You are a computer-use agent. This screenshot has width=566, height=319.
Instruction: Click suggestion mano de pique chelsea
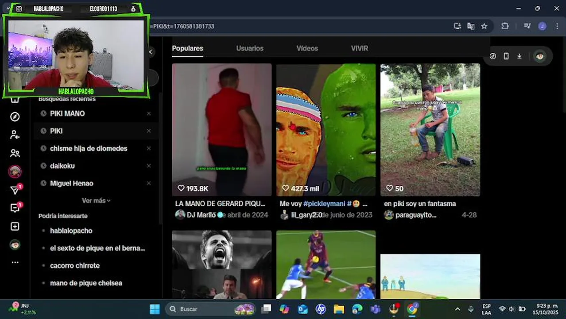tap(86, 283)
